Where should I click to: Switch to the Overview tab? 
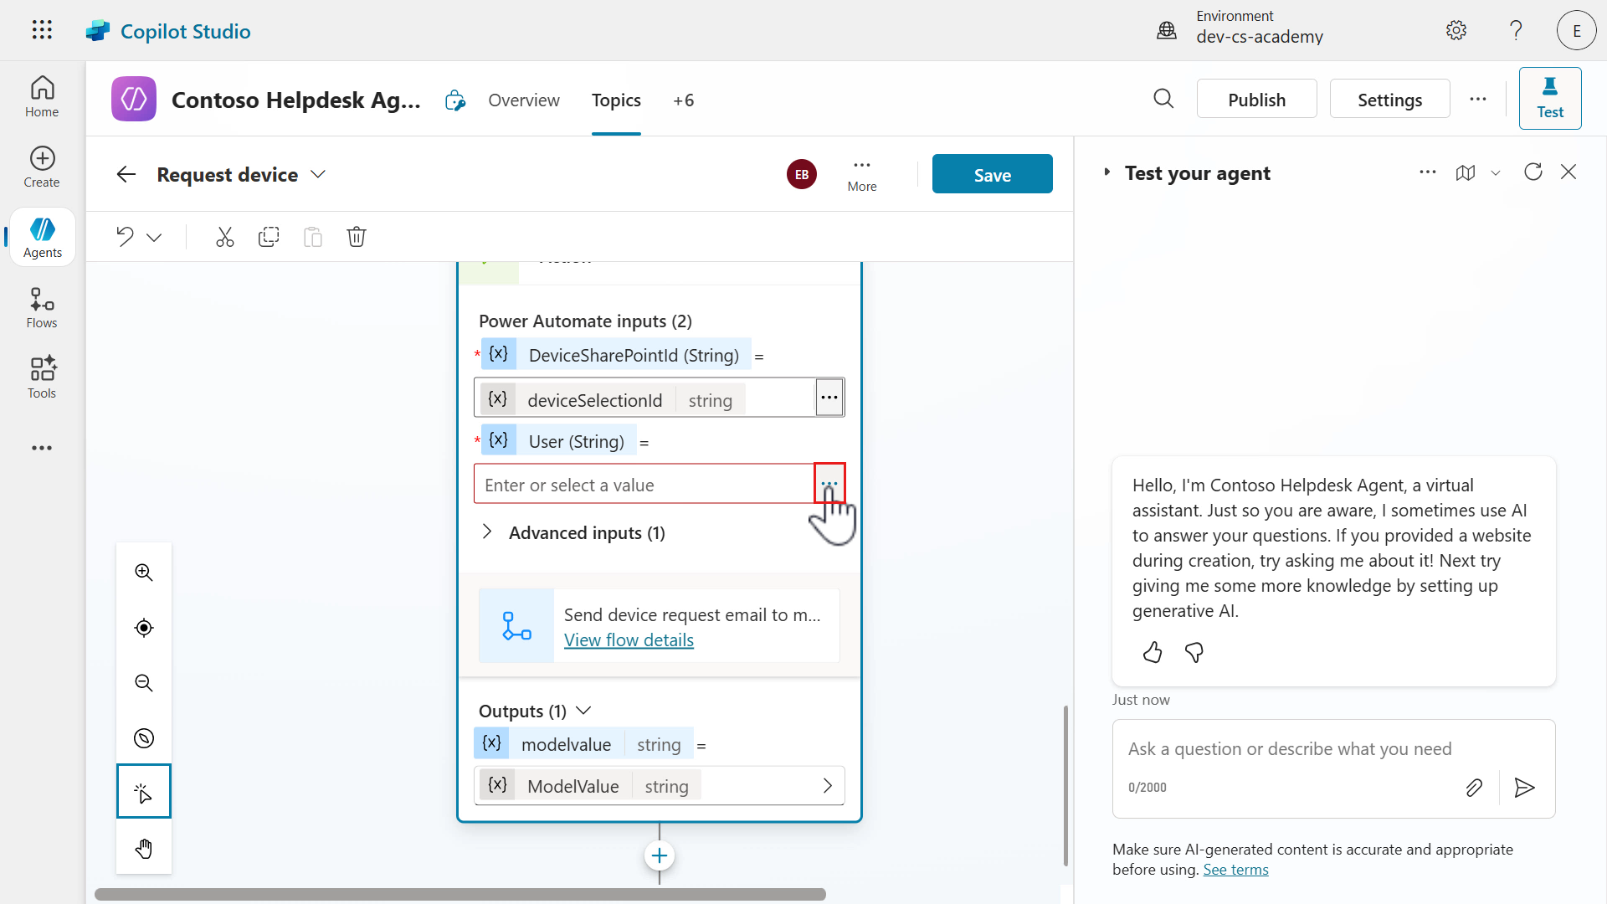click(524, 100)
